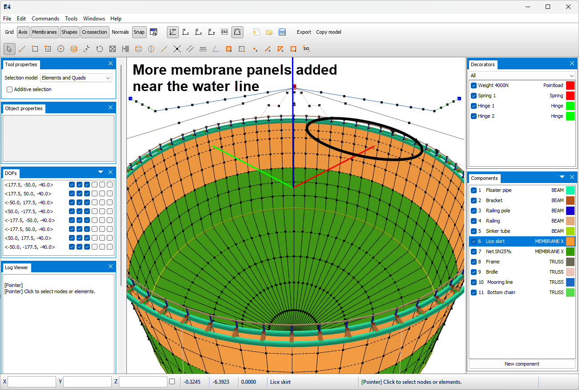
Task: Select the draw line element tool
Action: (22, 49)
